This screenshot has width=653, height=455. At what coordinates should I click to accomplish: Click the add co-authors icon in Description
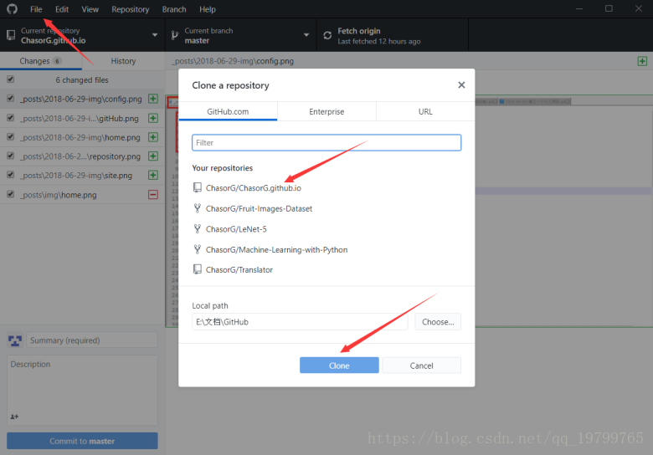14,417
